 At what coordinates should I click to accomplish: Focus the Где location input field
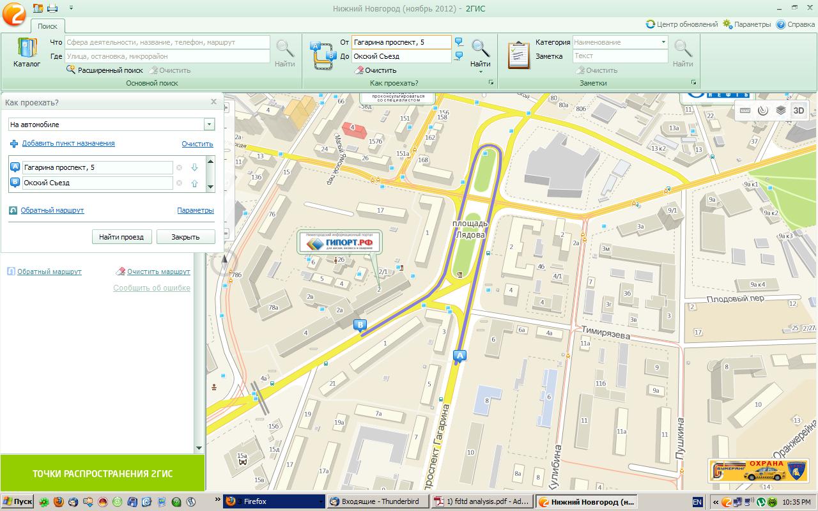pos(167,56)
